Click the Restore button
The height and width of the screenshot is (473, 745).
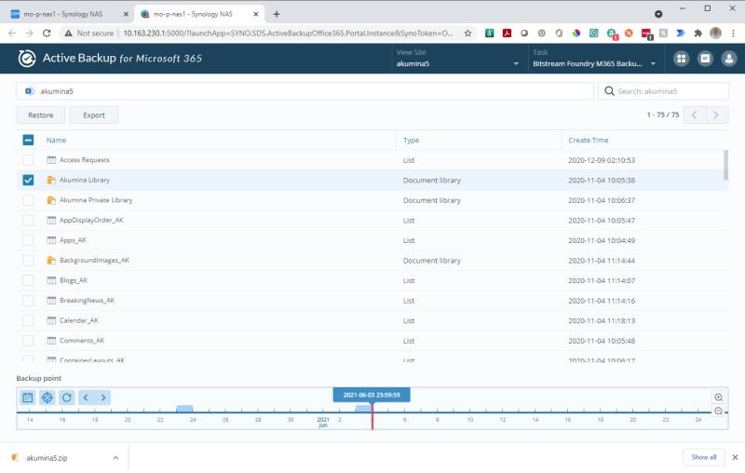pyautogui.click(x=40, y=115)
